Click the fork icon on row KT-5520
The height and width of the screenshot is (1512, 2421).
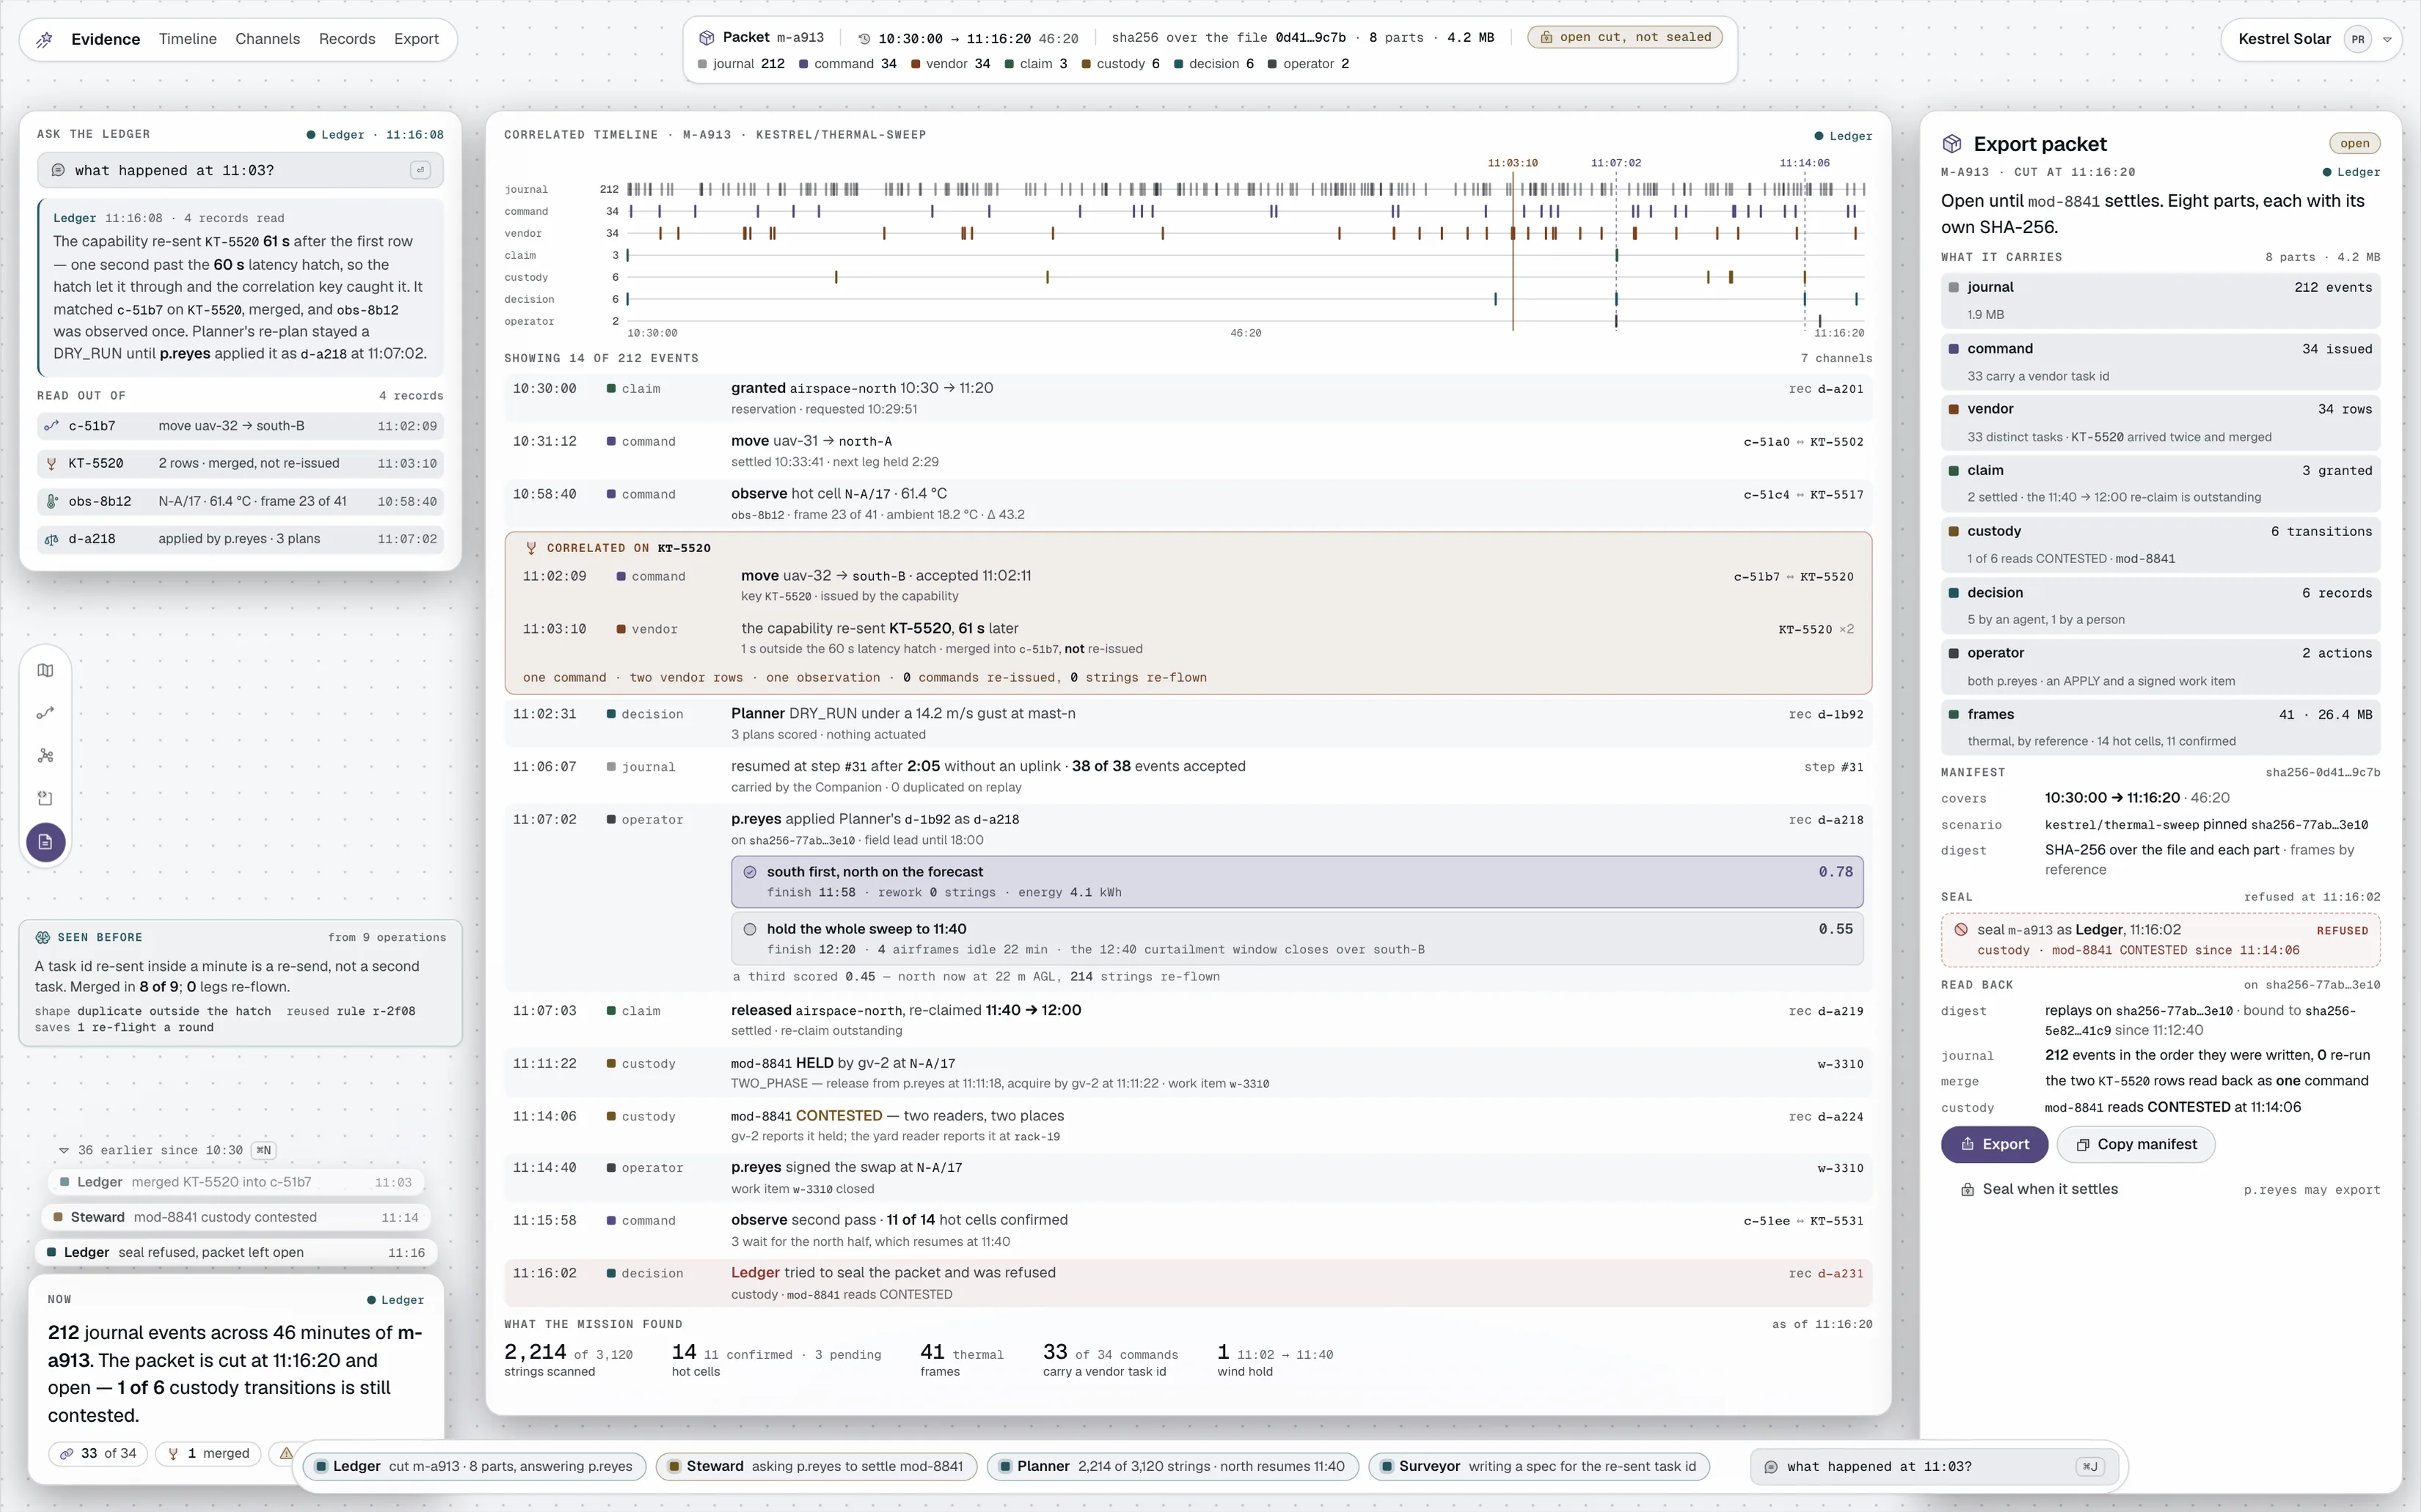click(x=52, y=464)
